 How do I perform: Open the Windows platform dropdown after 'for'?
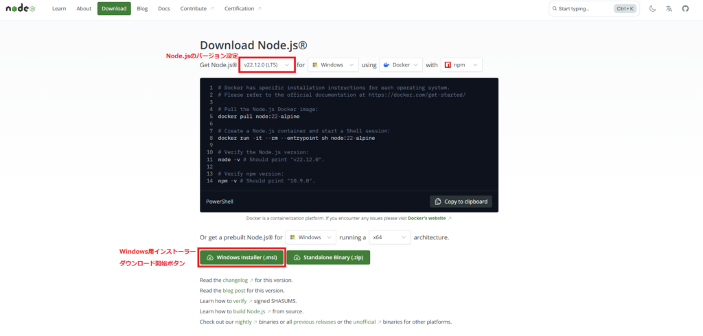(x=333, y=65)
